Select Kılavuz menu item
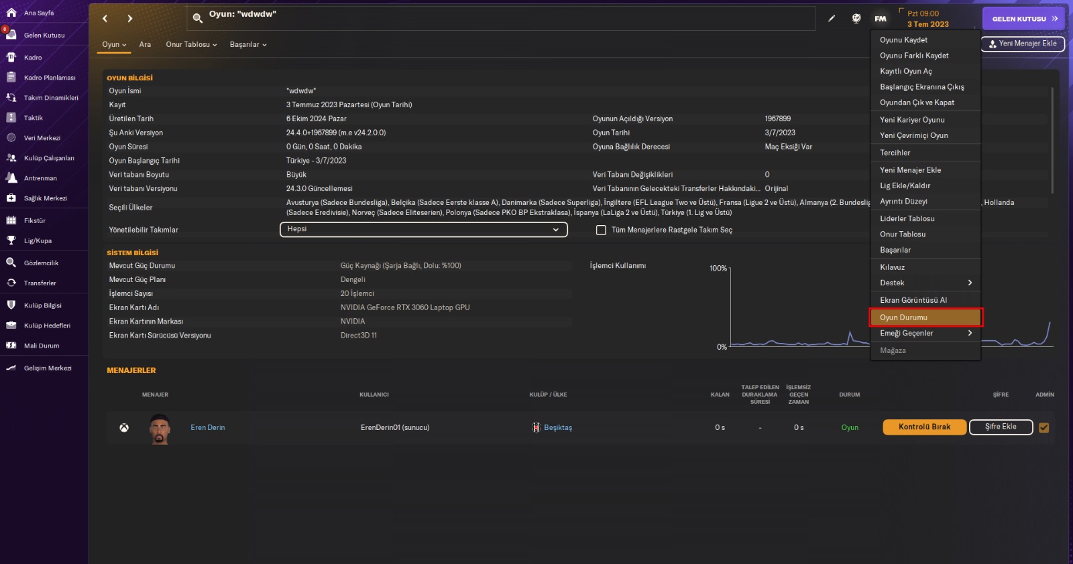The height and width of the screenshot is (564, 1073). [x=925, y=267]
